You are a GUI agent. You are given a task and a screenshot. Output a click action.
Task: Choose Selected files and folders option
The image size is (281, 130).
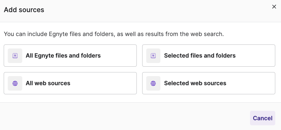[209, 56]
